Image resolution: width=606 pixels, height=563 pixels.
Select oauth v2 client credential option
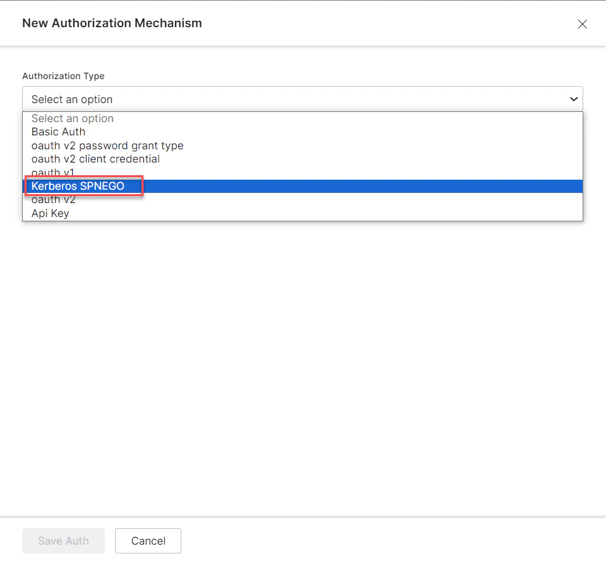coord(95,159)
